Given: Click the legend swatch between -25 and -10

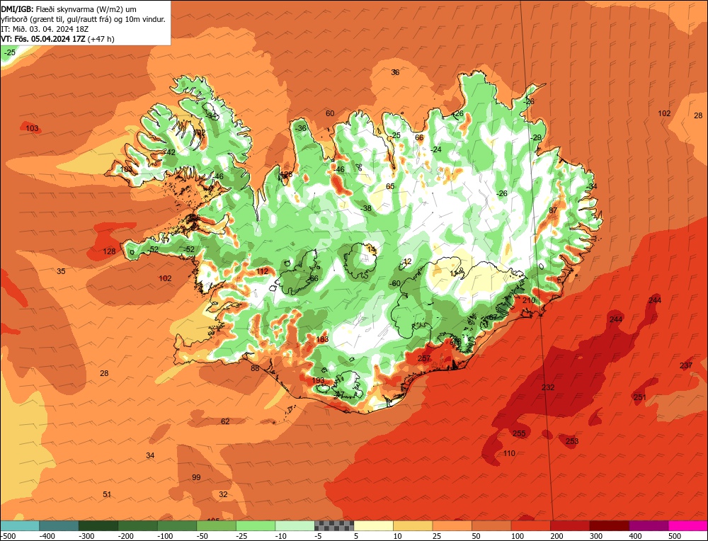Looking at the screenshot, I should 256,525.
